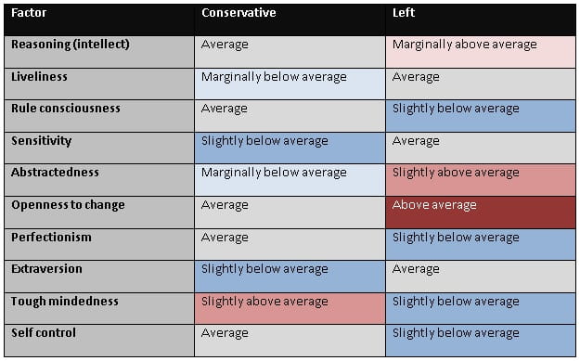Select the Perfectionism factor cell
The height and width of the screenshot is (361, 580).
tap(99, 244)
